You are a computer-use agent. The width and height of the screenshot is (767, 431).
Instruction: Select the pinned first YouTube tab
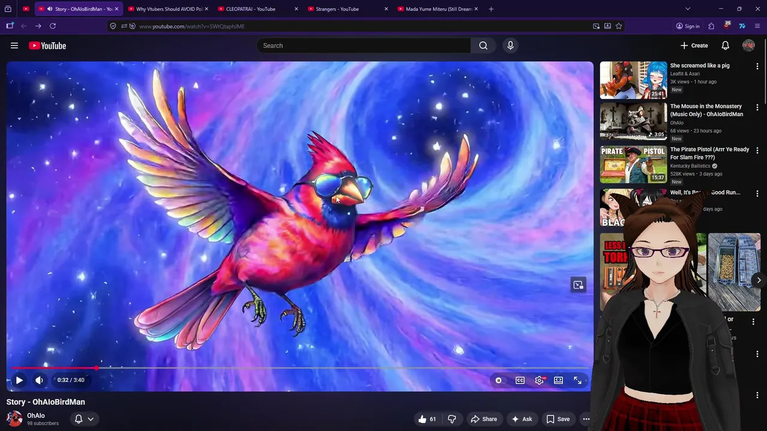pos(26,9)
